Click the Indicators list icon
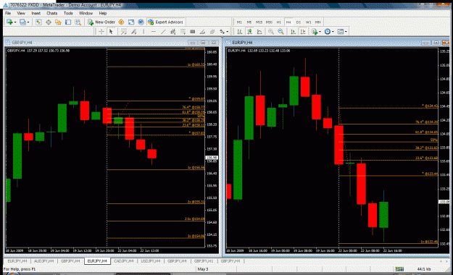Image resolution: width=453 pixels, height=275 pixels. 315,31
